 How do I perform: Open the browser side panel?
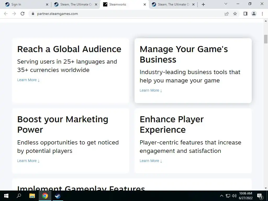pos(245,14)
